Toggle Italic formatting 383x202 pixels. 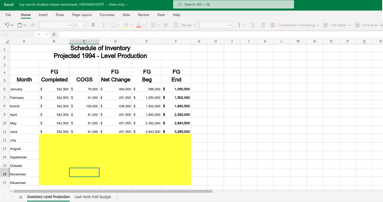click(x=103, y=25)
